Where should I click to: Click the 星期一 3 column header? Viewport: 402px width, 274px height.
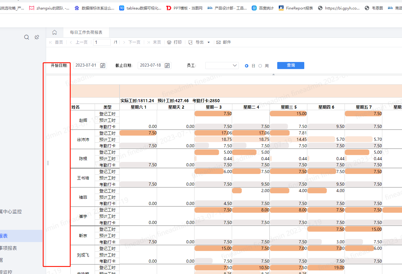tap(214, 107)
